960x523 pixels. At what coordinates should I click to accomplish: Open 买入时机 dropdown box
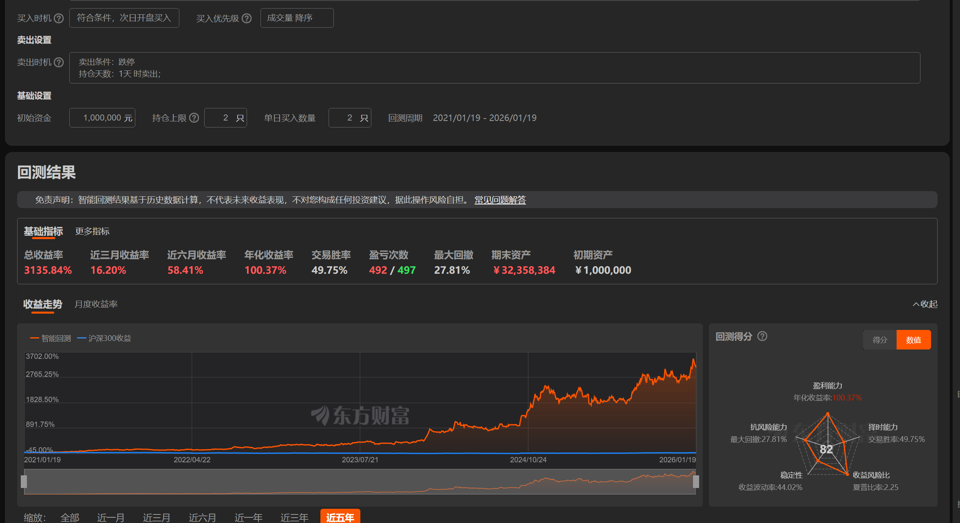point(124,18)
